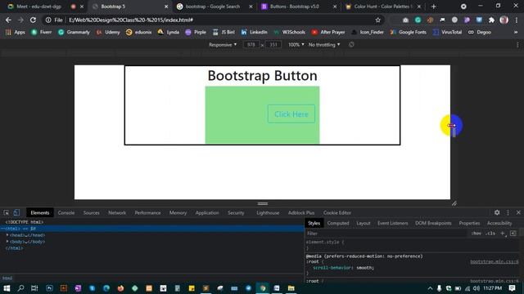Open the Udemy bookmark

[x=108, y=33]
